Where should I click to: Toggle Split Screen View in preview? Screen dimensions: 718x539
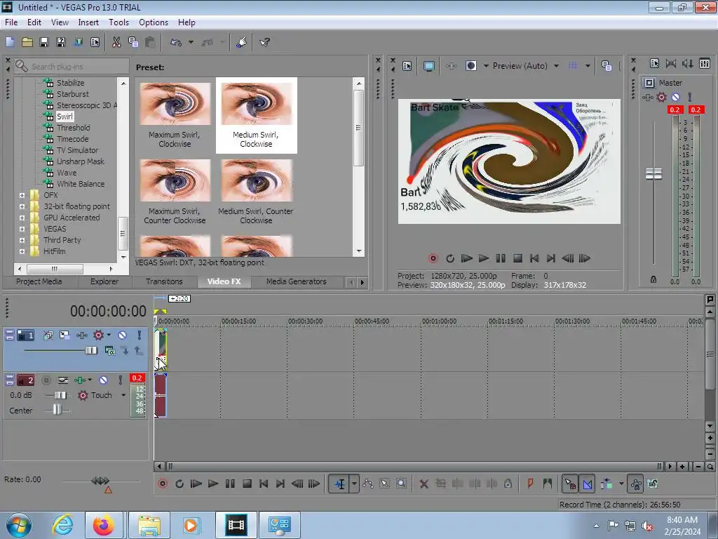pyautogui.click(x=470, y=66)
